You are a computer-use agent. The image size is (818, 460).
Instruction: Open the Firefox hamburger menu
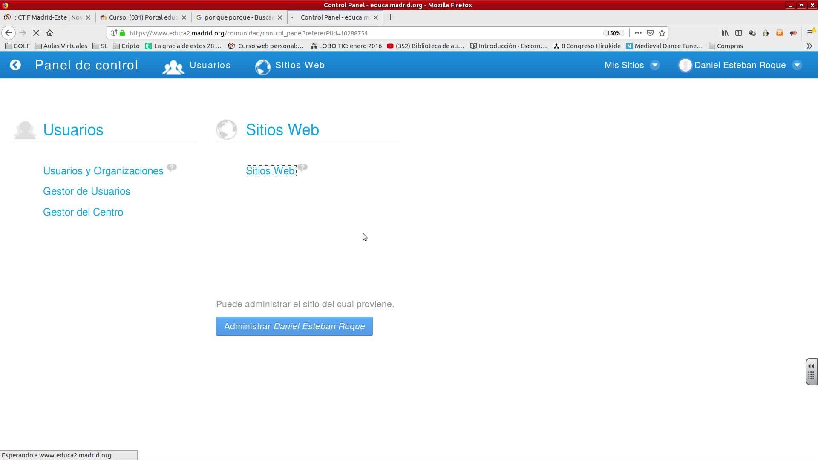pos(810,33)
